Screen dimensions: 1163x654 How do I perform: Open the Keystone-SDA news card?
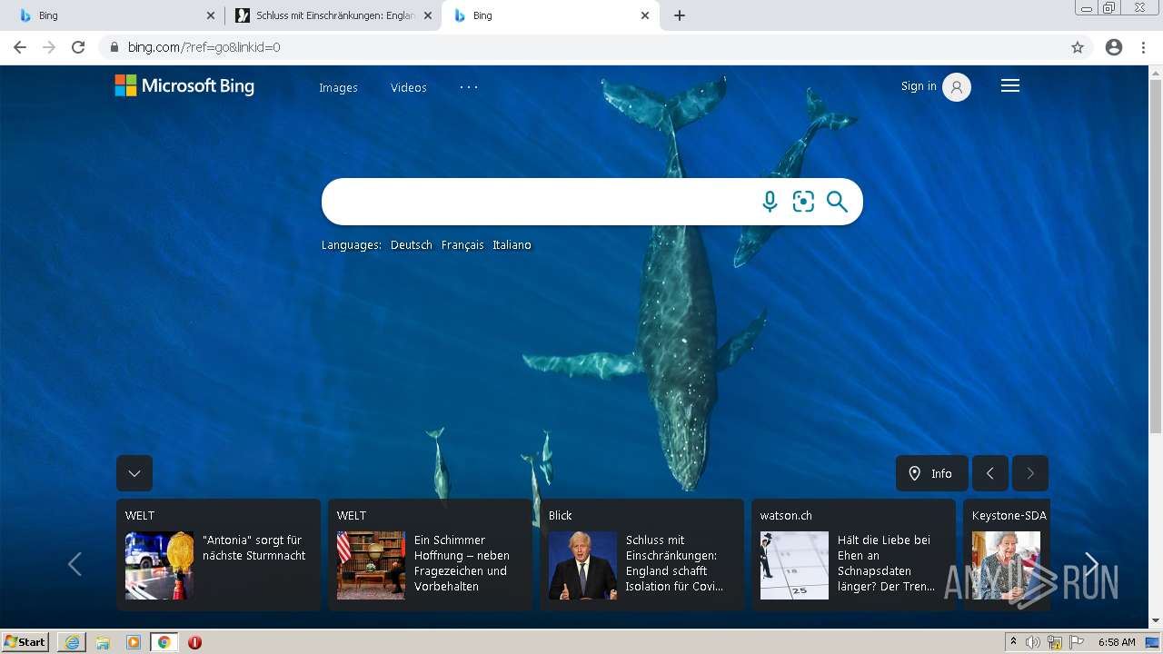pyautogui.click(x=1007, y=555)
